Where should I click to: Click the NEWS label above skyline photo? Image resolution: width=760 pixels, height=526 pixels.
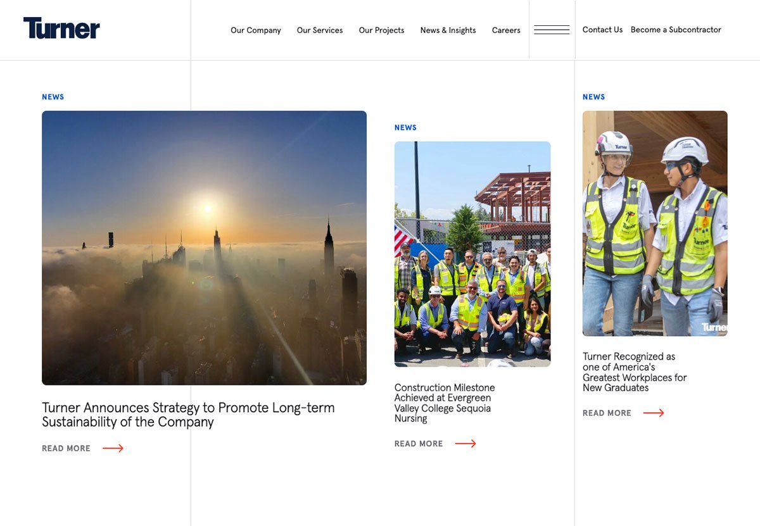(x=53, y=97)
